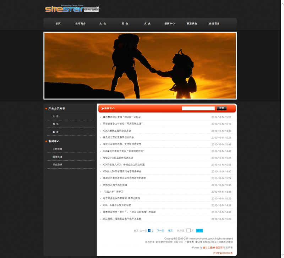Image resolution: width=284 pixels, height=258 pixels.
Task: Click the orange bullet beside 产品分类列表
Action: coord(46,108)
